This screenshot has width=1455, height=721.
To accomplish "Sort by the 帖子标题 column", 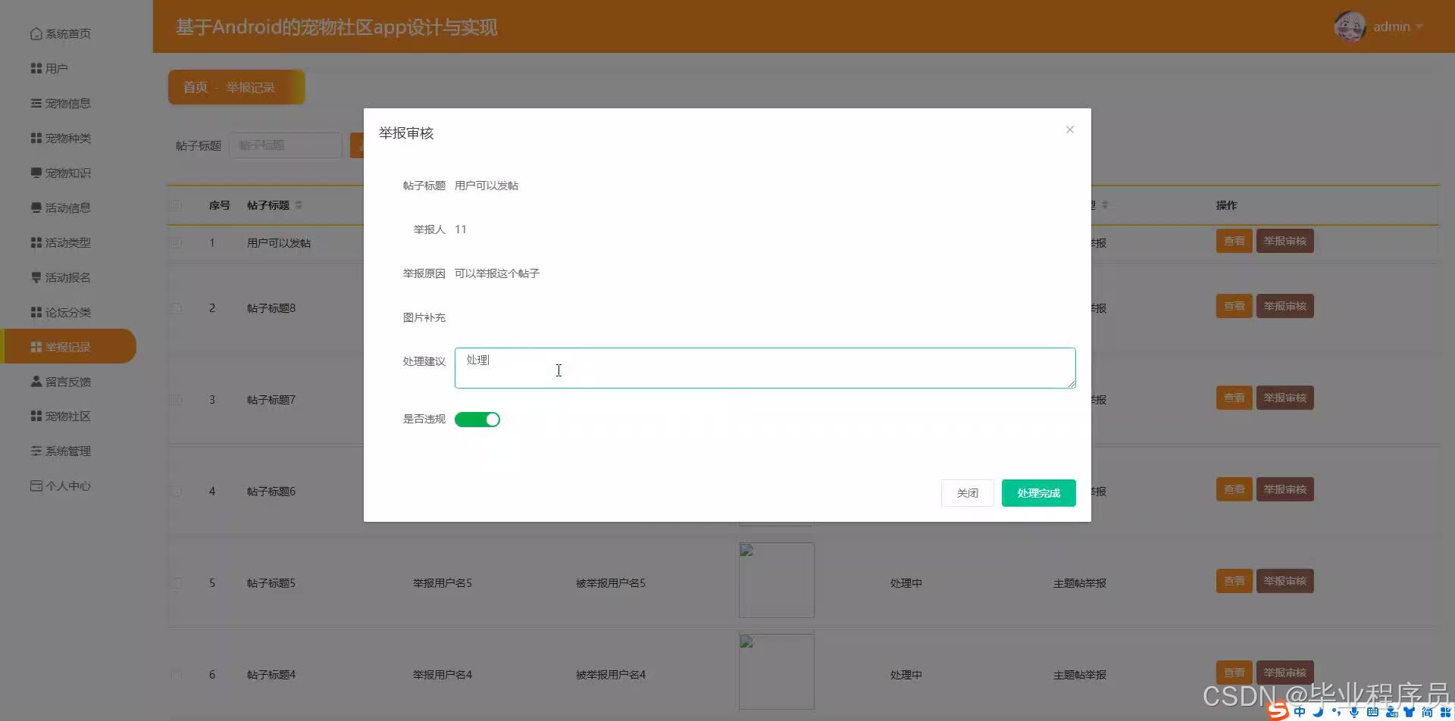I will click(x=299, y=205).
